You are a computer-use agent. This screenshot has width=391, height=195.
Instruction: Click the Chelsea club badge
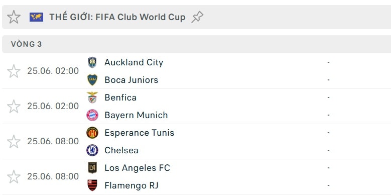92,150
